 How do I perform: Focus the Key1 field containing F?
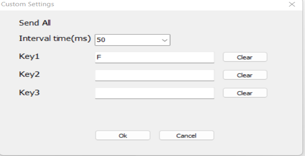pyautogui.click(x=154, y=57)
